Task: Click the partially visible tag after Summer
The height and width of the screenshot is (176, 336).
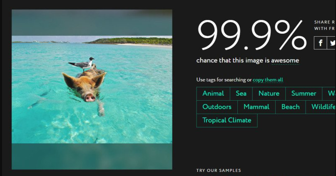Action: 329,94
